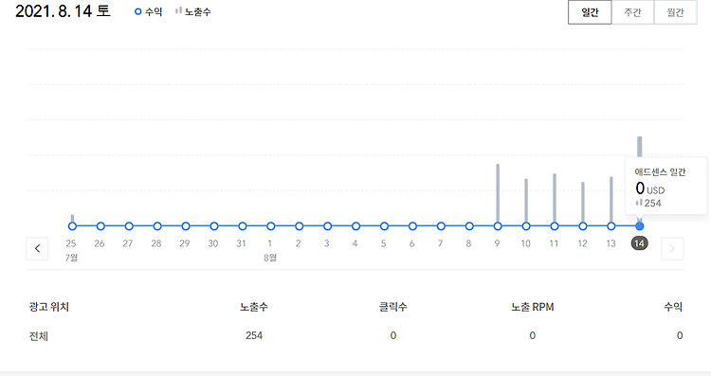
Task: Click the 전체 row label
Action: tap(39, 336)
